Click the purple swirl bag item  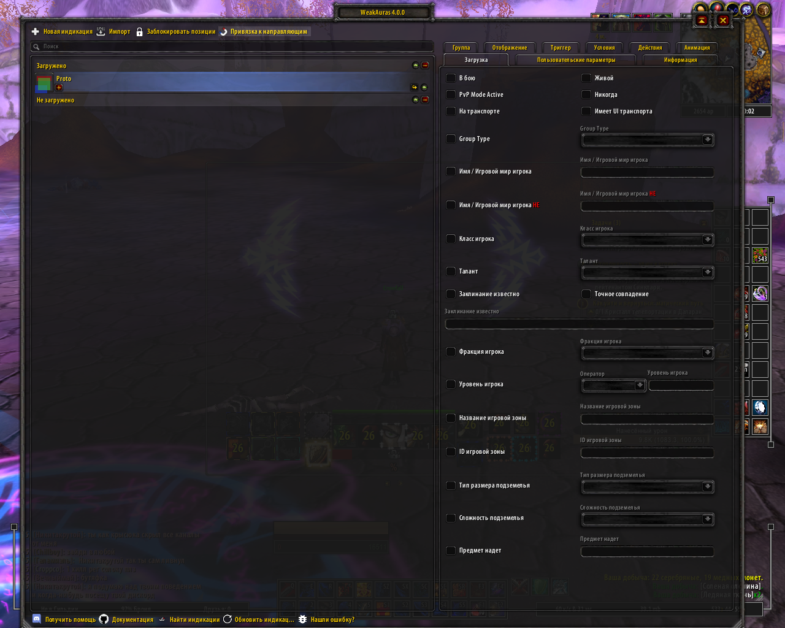tap(760, 293)
